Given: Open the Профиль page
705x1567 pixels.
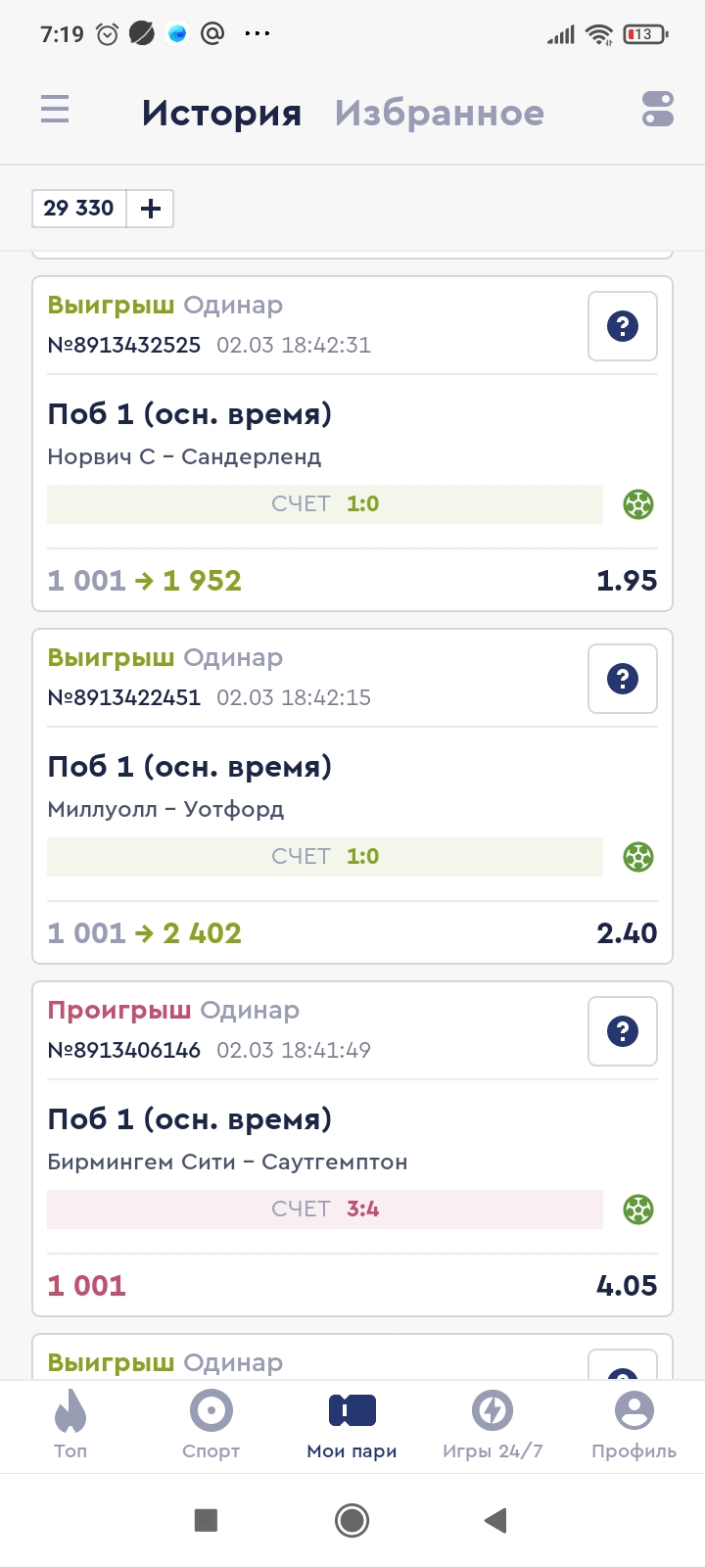Looking at the screenshot, I should tap(634, 1426).
